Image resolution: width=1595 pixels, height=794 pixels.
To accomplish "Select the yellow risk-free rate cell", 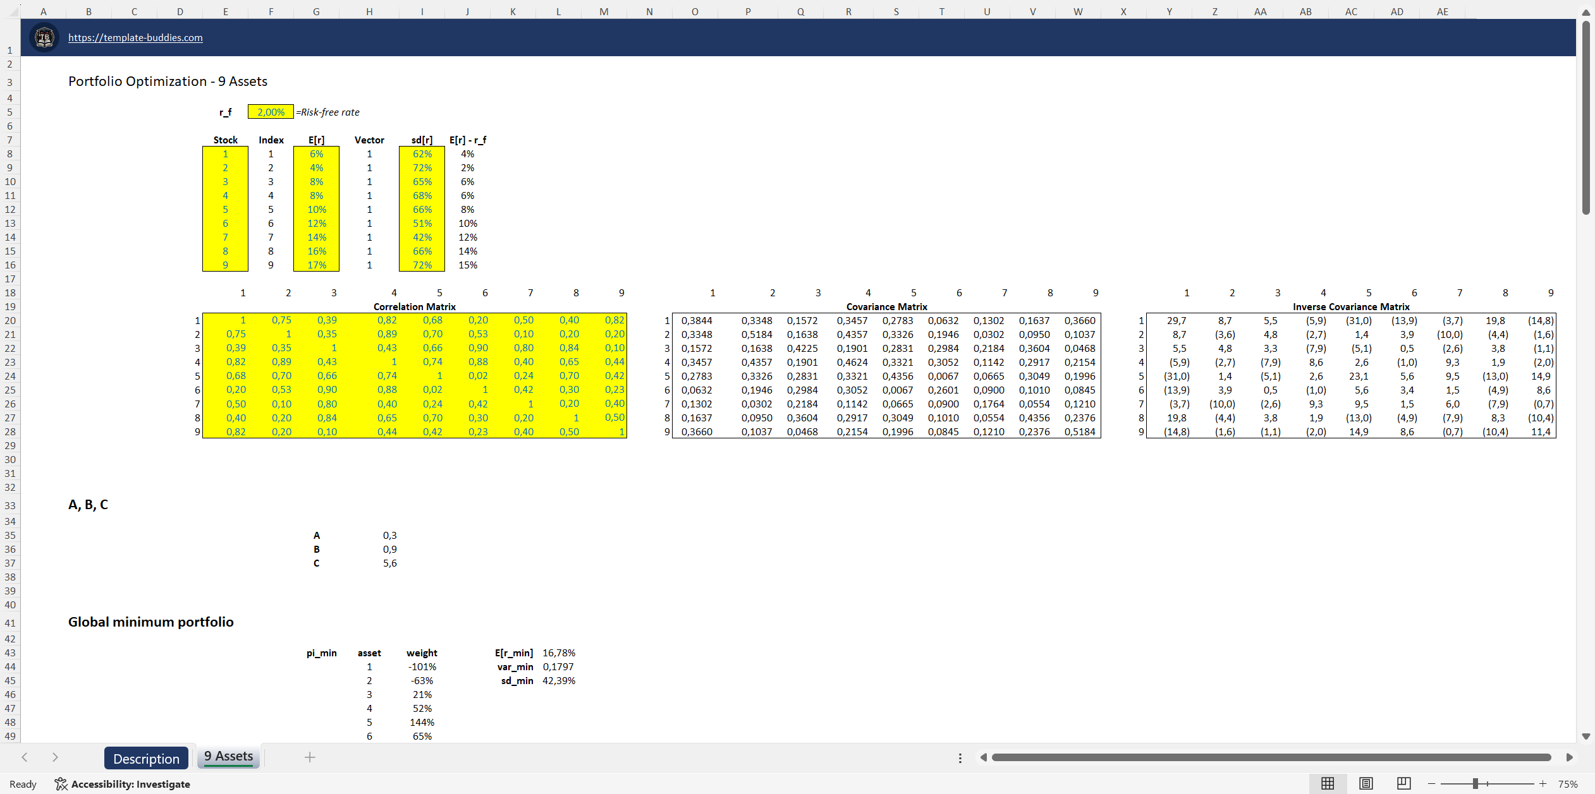I will pyautogui.click(x=270, y=112).
